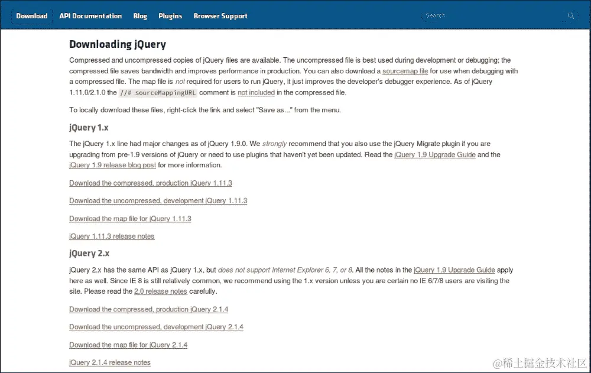Click the 'jQuery 1.x' section heading
Viewport: 591px width, 373px height.
coord(89,128)
